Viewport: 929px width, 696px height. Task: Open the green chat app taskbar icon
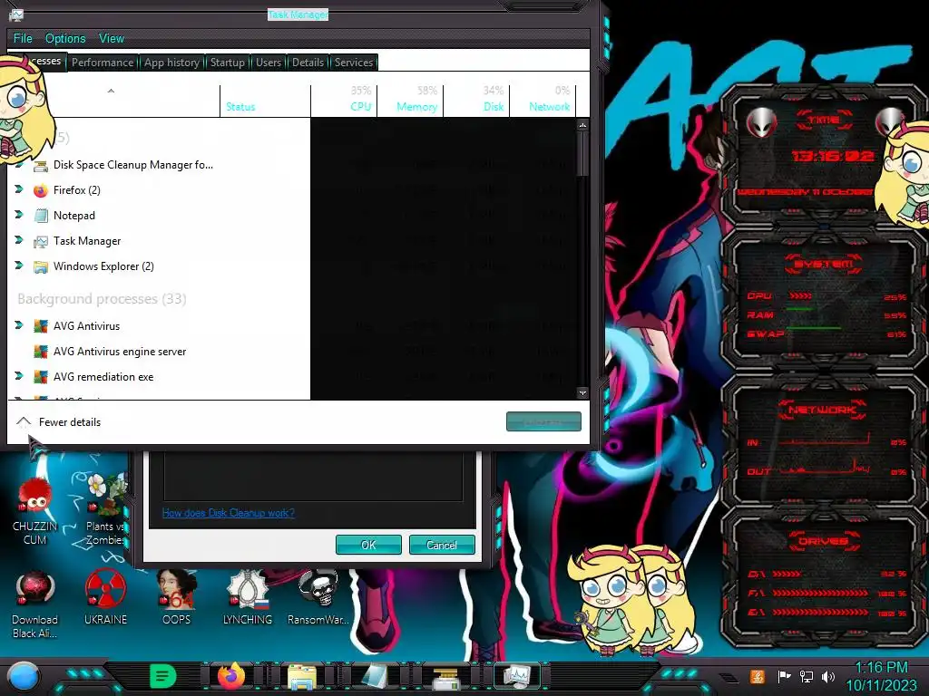(x=163, y=676)
